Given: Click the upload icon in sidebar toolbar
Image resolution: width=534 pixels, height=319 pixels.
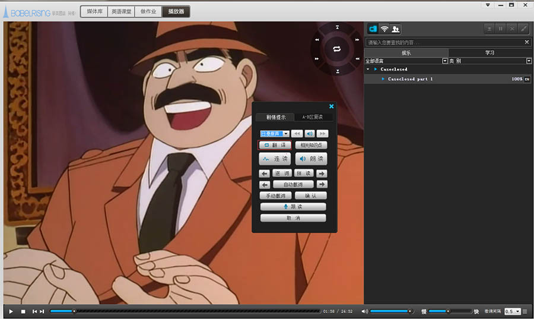Looking at the screenshot, I should (x=490, y=29).
